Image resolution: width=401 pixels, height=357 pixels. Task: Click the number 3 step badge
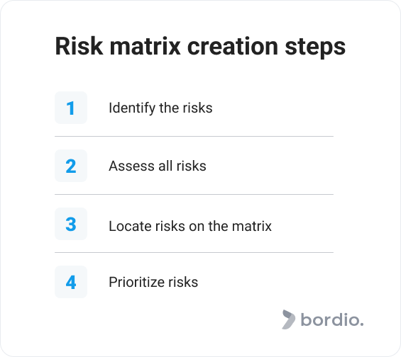[x=71, y=224]
